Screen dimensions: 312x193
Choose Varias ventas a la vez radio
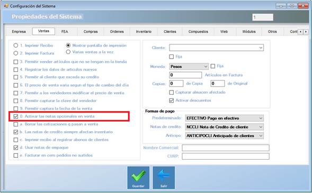coord(68,52)
